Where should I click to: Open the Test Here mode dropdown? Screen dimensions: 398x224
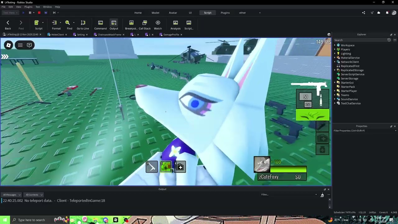point(10,13)
